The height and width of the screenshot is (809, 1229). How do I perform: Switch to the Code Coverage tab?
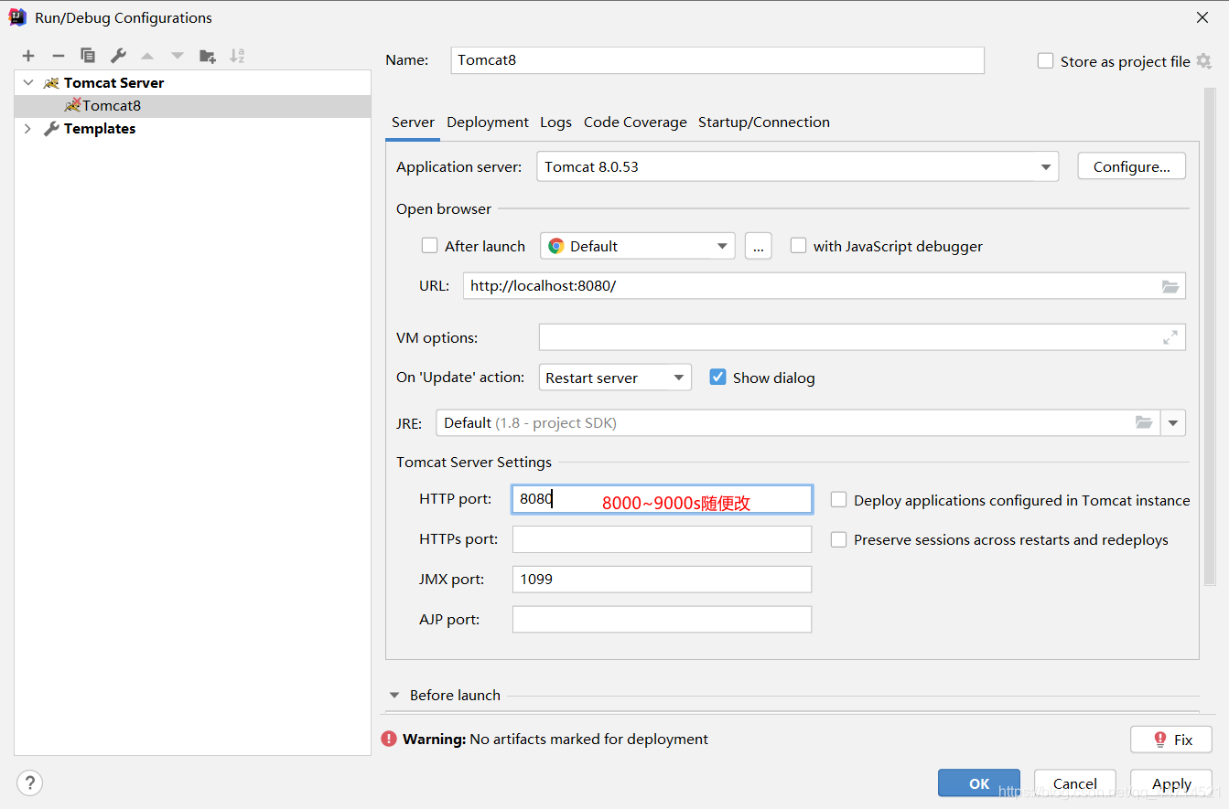(x=635, y=122)
